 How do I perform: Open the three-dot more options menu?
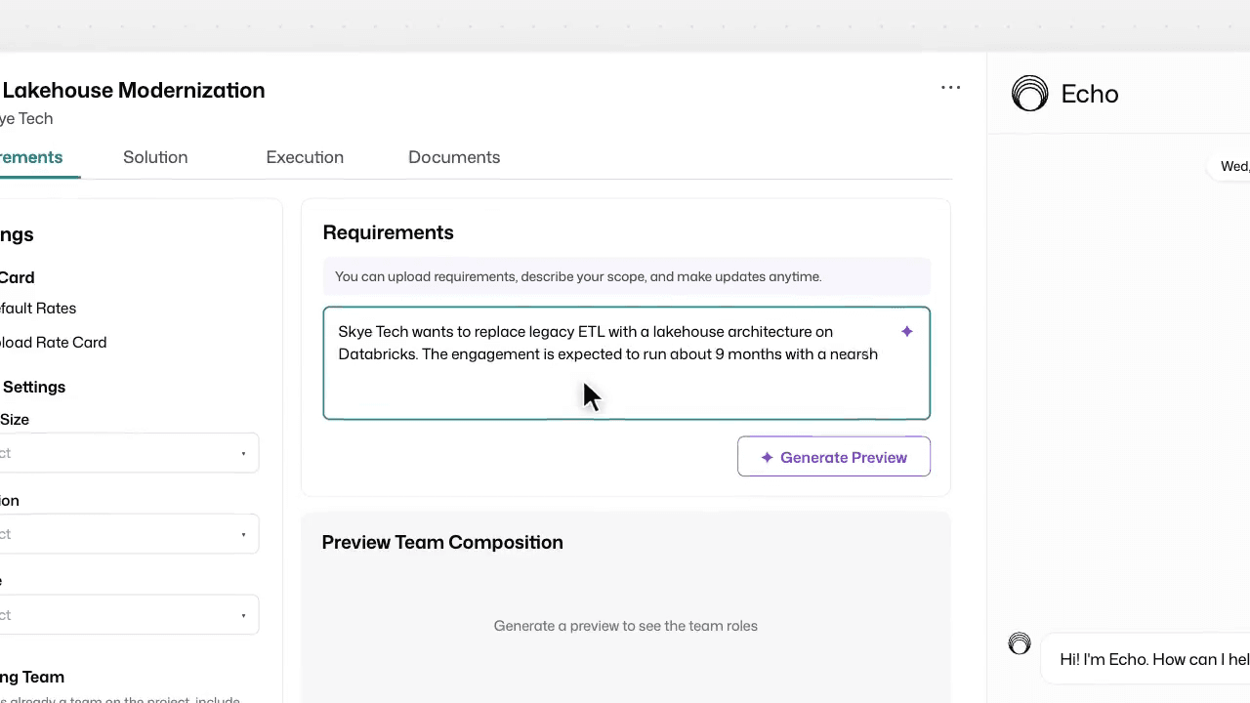point(950,88)
